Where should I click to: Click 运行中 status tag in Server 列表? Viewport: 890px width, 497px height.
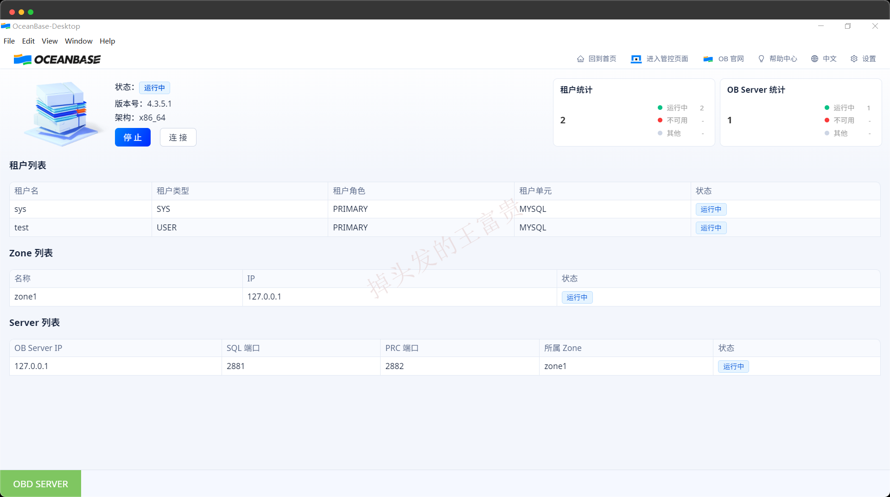[x=734, y=367]
